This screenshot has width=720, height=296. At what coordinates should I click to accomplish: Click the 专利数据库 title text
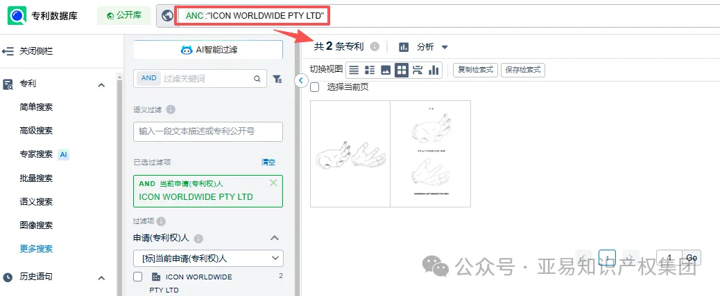pos(55,17)
